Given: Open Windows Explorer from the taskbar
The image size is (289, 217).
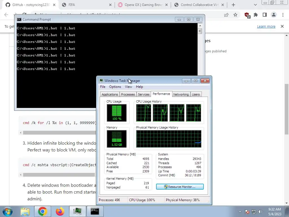Looking at the screenshot, I should [25, 211].
